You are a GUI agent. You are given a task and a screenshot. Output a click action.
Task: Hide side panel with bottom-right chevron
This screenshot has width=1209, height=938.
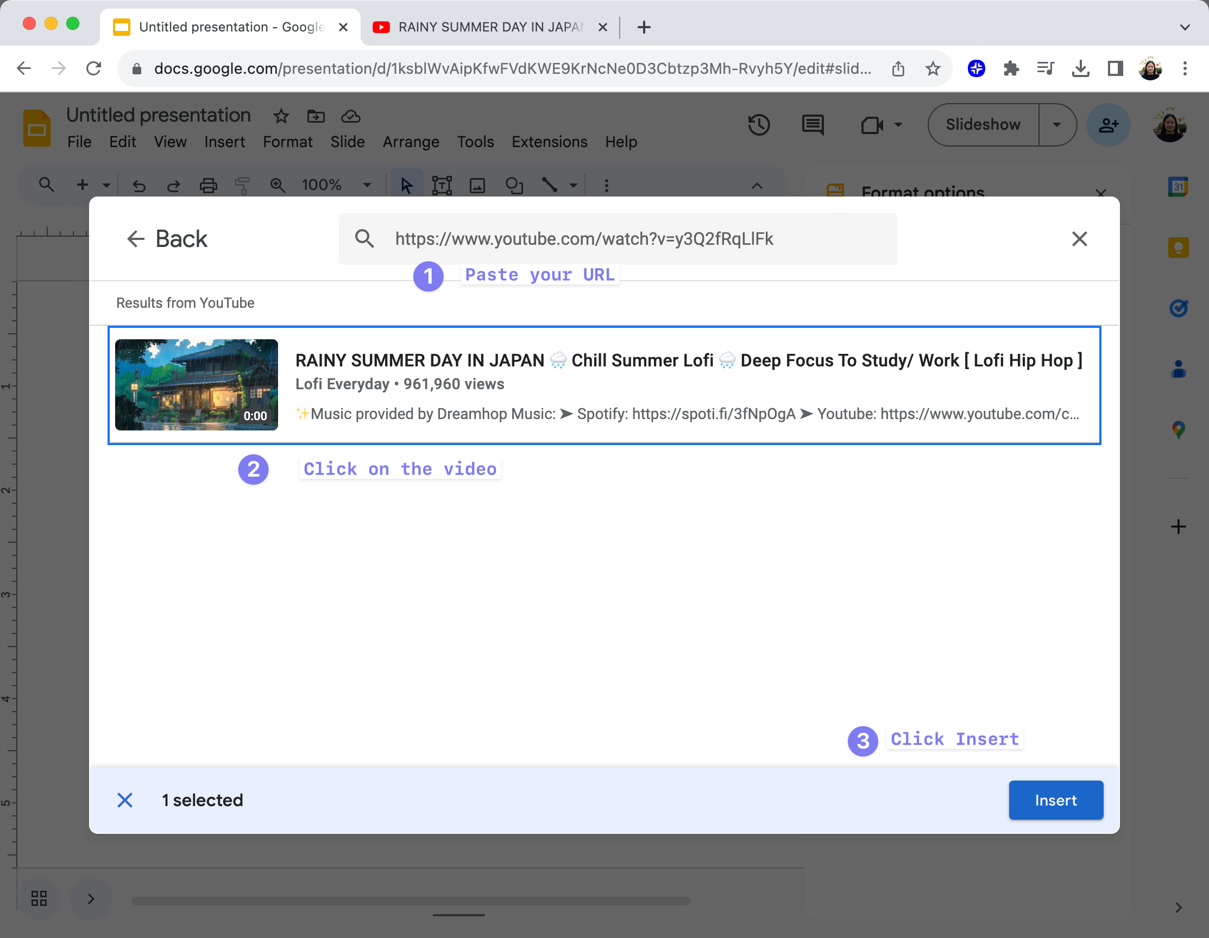tap(1178, 908)
